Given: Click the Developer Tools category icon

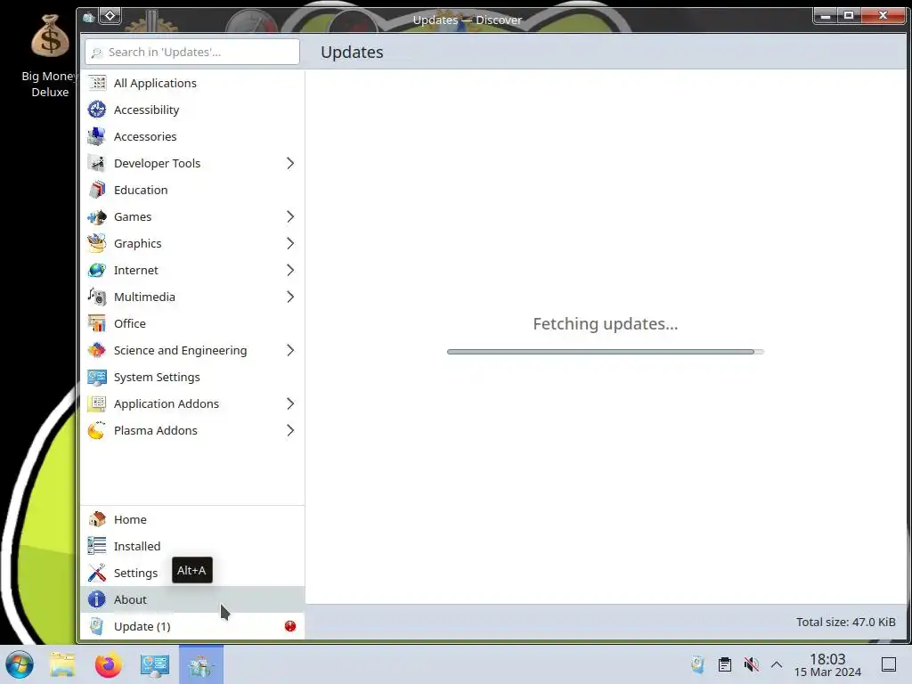Looking at the screenshot, I should click(x=96, y=164).
